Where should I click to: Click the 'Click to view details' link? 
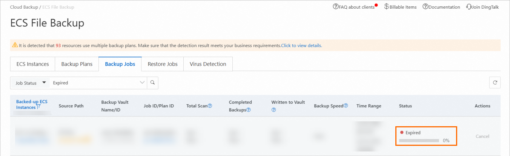point(301,46)
